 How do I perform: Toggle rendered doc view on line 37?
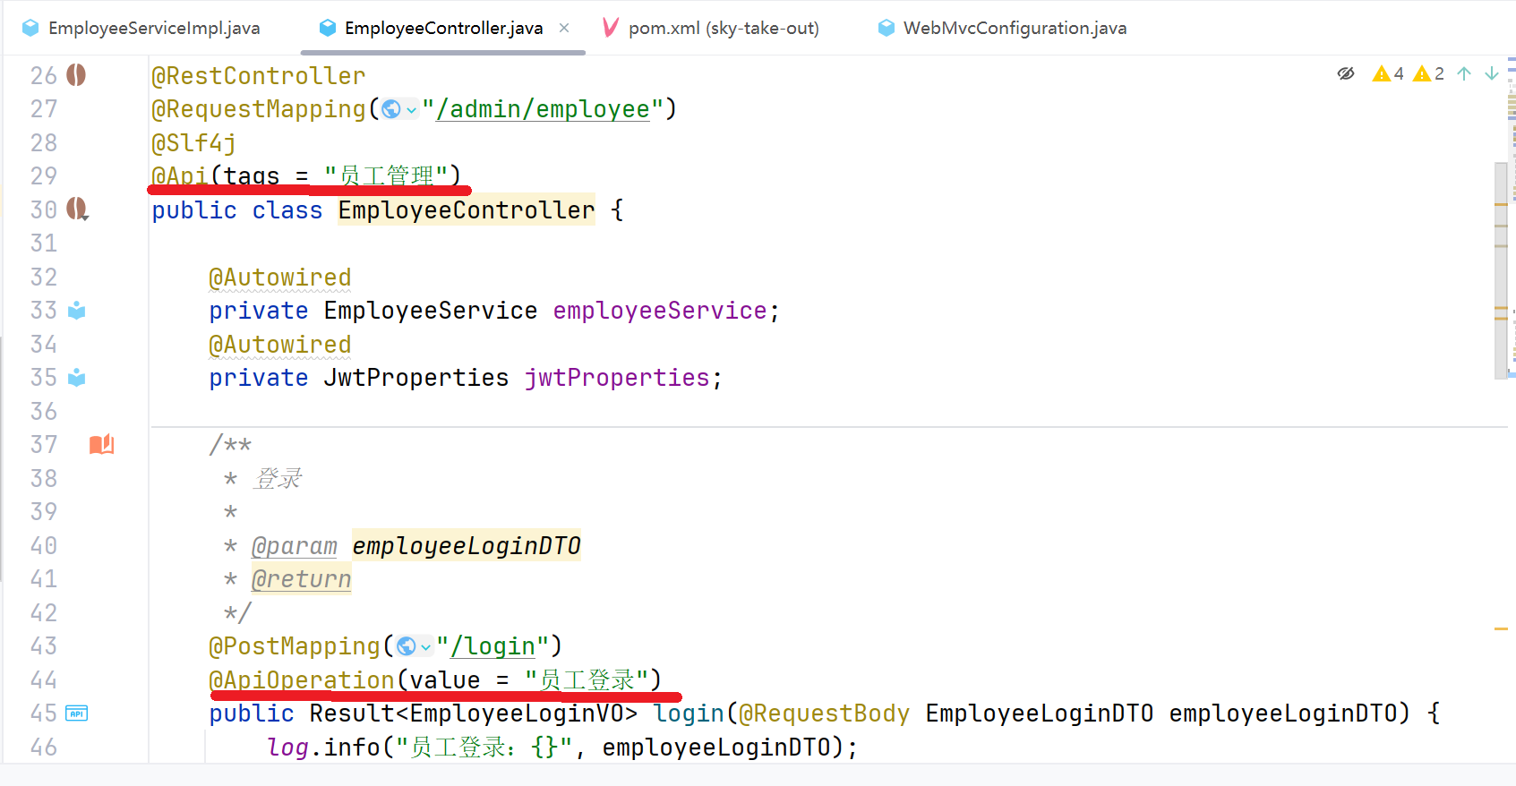pos(101,445)
